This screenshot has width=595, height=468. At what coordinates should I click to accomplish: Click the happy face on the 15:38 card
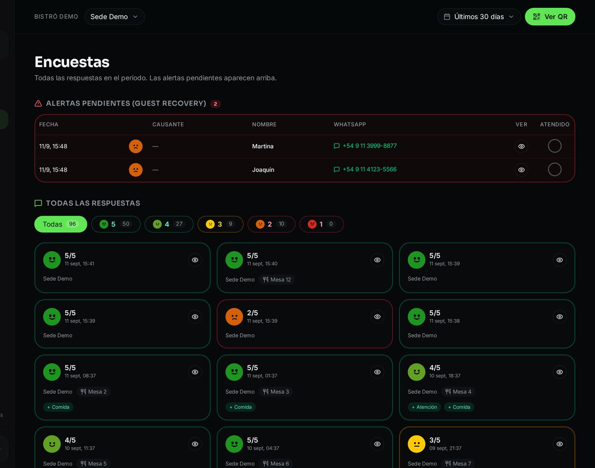416,316
